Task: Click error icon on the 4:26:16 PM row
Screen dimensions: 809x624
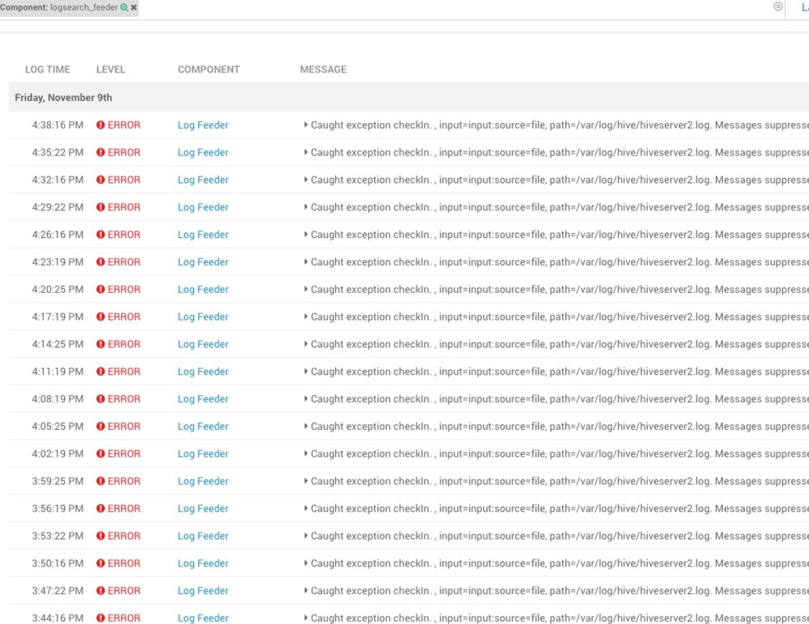Action: pyautogui.click(x=100, y=234)
